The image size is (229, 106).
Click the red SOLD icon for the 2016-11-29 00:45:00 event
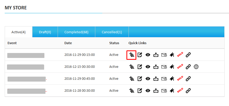click(180, 79)
